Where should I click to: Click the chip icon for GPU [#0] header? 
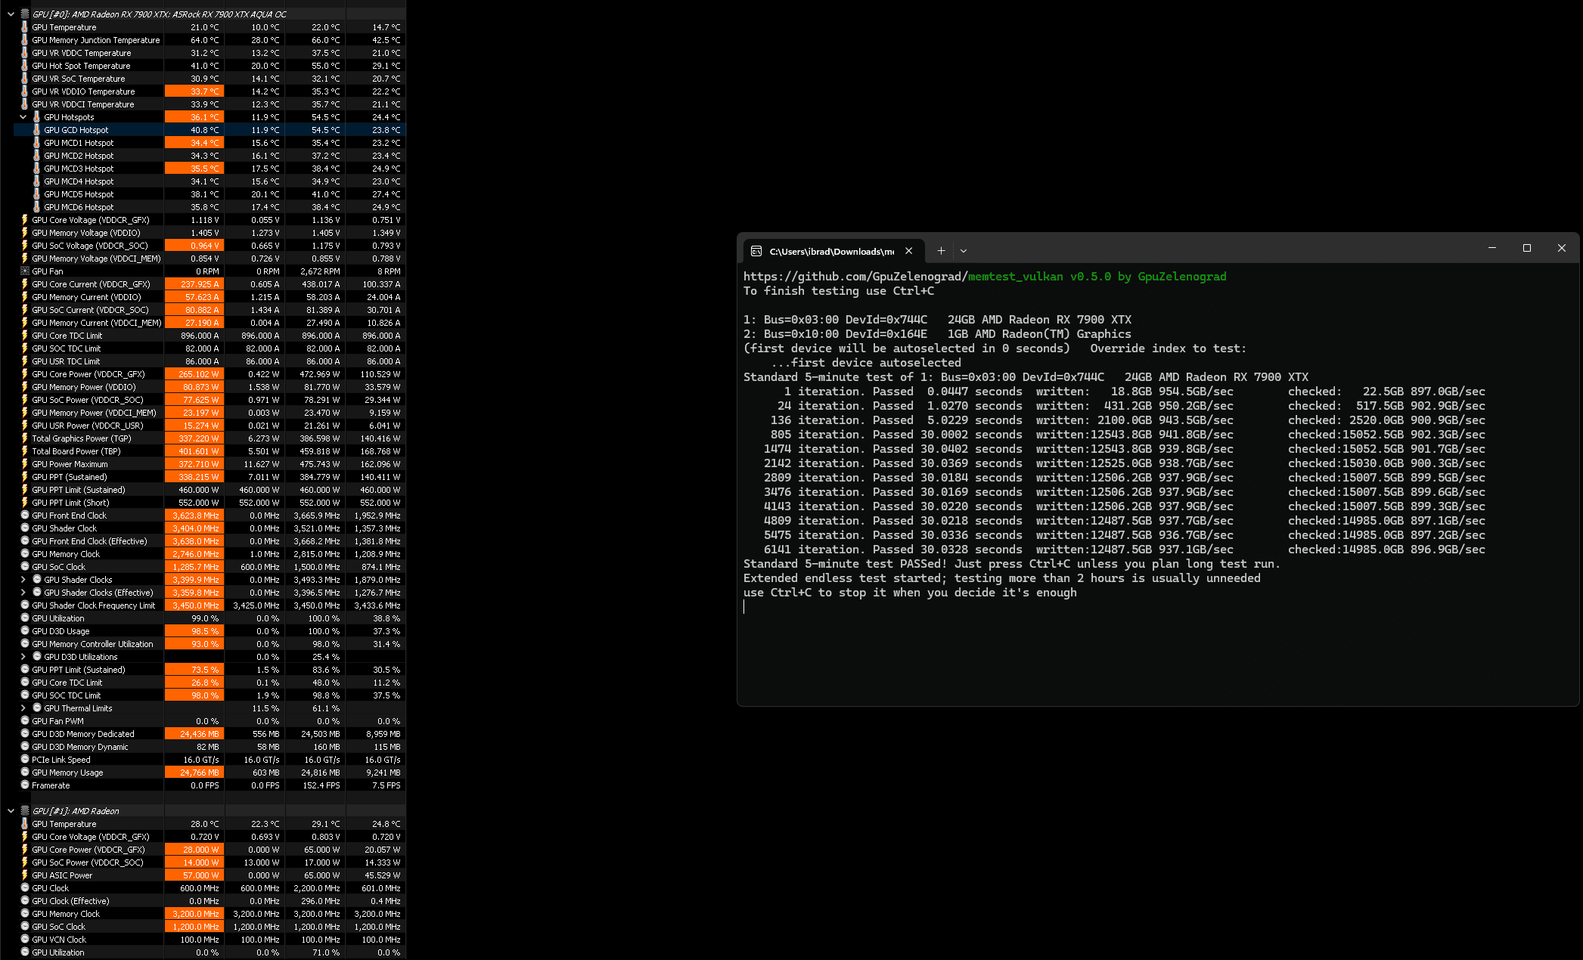tap(25, 14)
